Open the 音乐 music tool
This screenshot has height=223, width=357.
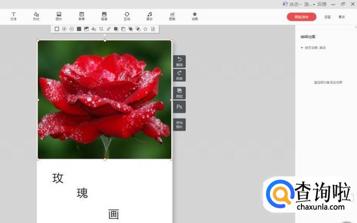149,16
